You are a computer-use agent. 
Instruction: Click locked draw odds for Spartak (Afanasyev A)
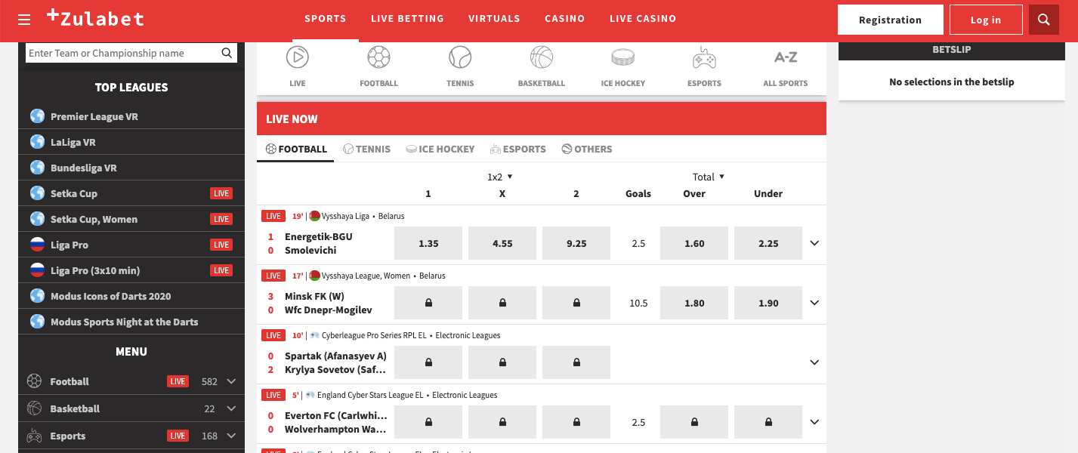(x=502, y=362)
